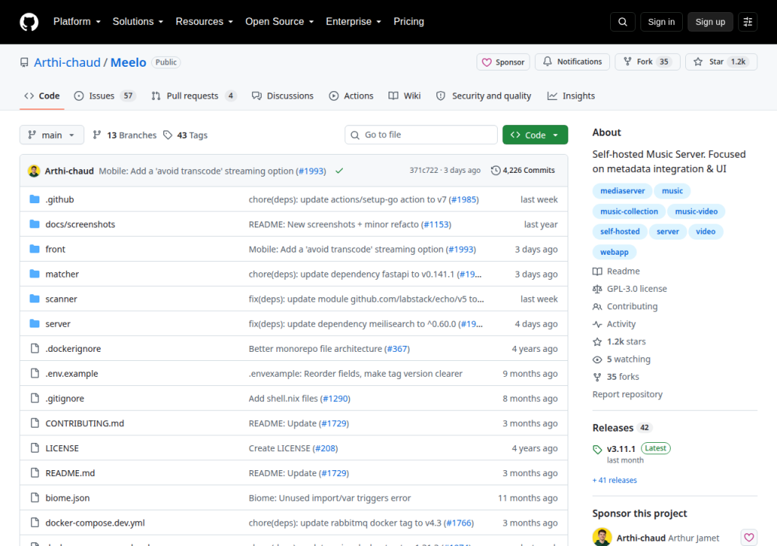Image resolution: width=777 pixels, height=546 pixels.
Task: Click the commit history clock icon
Action: pos(495,171)
